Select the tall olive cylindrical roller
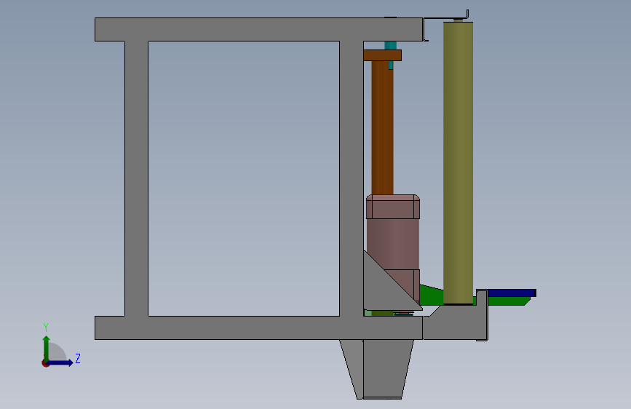 pyautogui.click(x=458, y=162)
